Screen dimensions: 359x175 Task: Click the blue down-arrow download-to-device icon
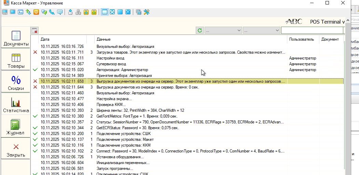70,12
